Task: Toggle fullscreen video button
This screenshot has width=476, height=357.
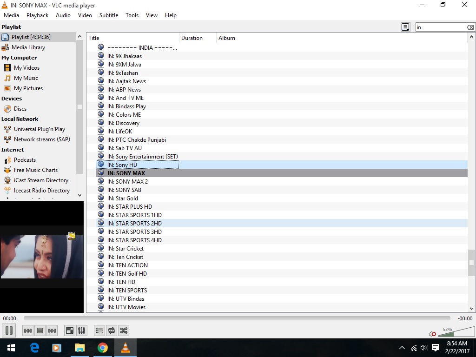Action: click(x=70, y=331)
